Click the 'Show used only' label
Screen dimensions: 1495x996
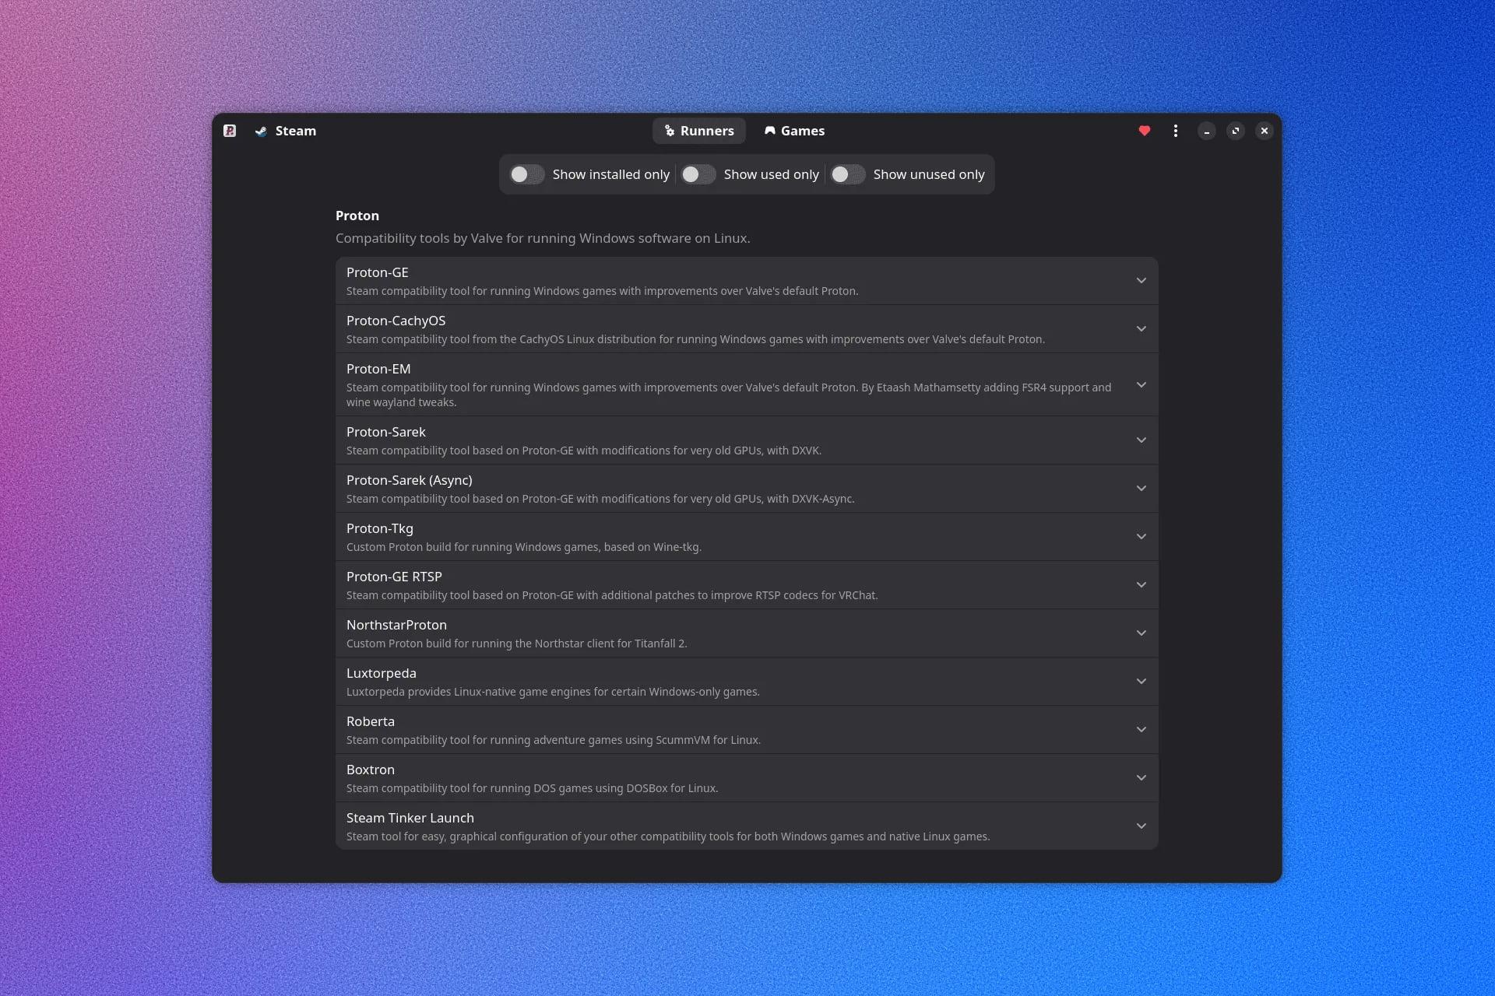click(x=772, y=174)
